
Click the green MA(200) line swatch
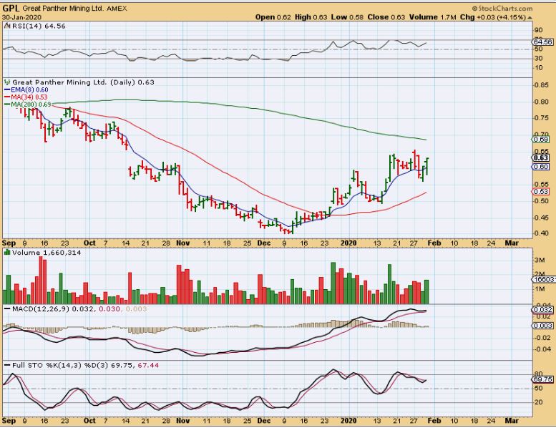pyautogui.click(x=7, y=104)
